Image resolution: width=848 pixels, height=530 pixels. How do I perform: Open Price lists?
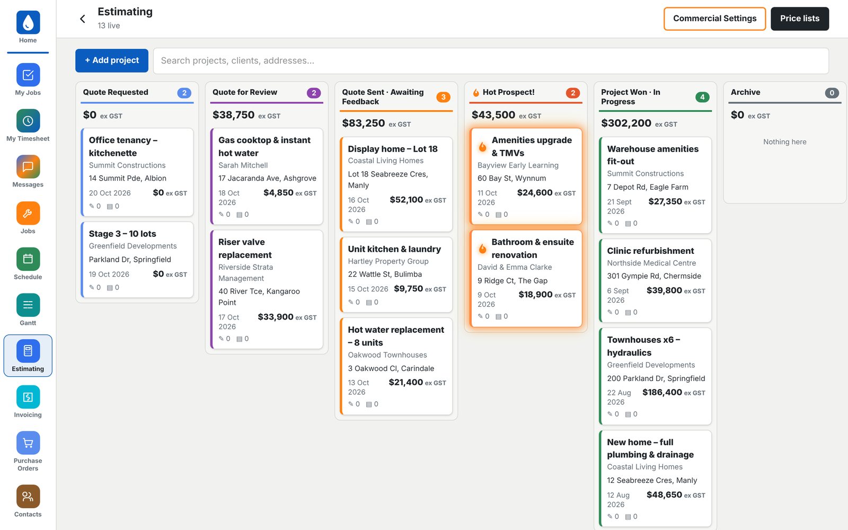pos(799,19)
